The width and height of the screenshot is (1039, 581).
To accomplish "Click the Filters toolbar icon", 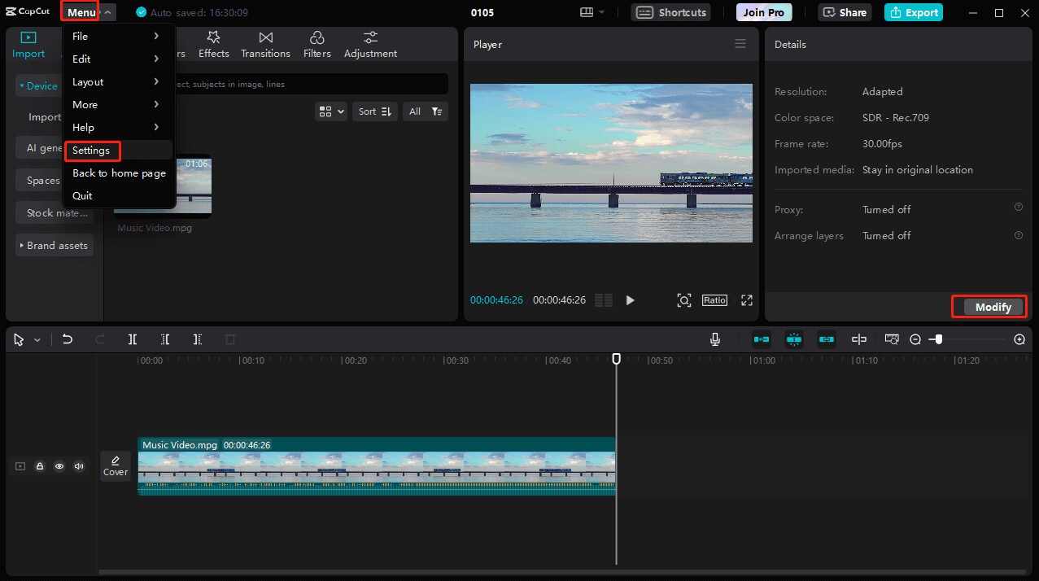I will coord(317,43).
